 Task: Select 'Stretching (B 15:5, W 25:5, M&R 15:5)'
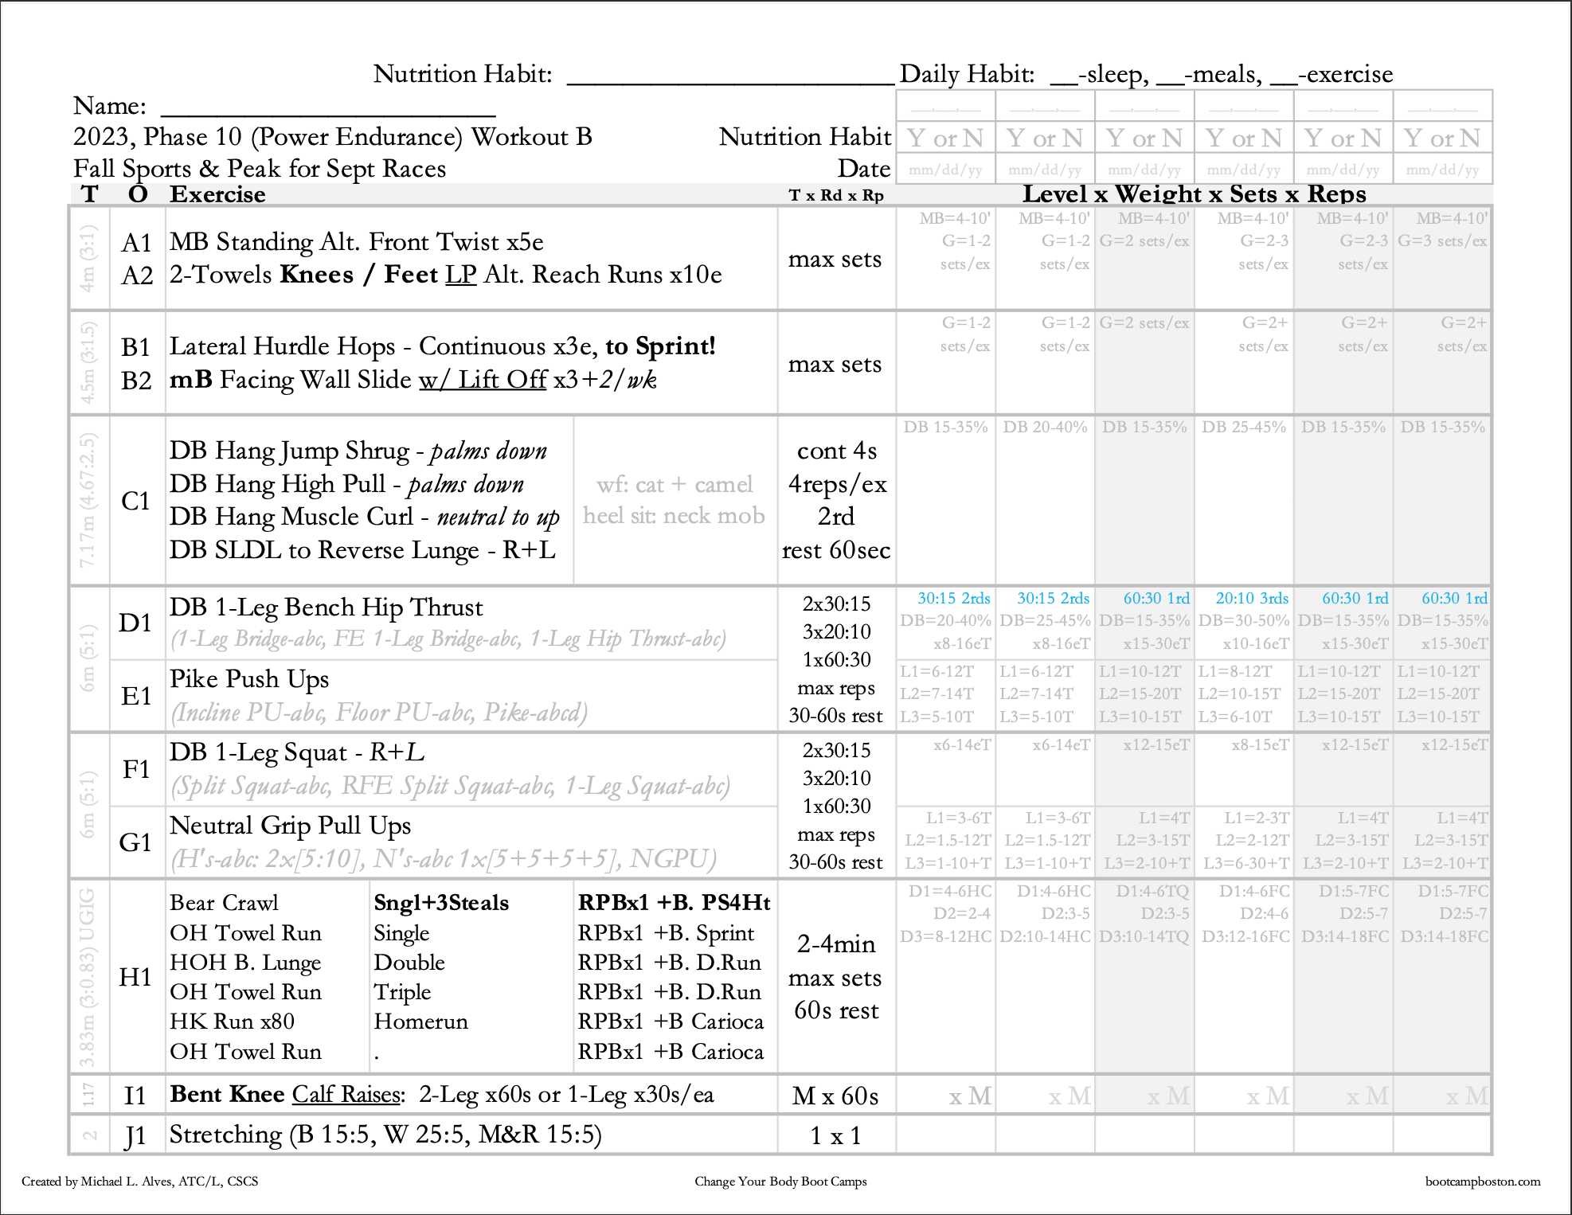click(385, 1135)
